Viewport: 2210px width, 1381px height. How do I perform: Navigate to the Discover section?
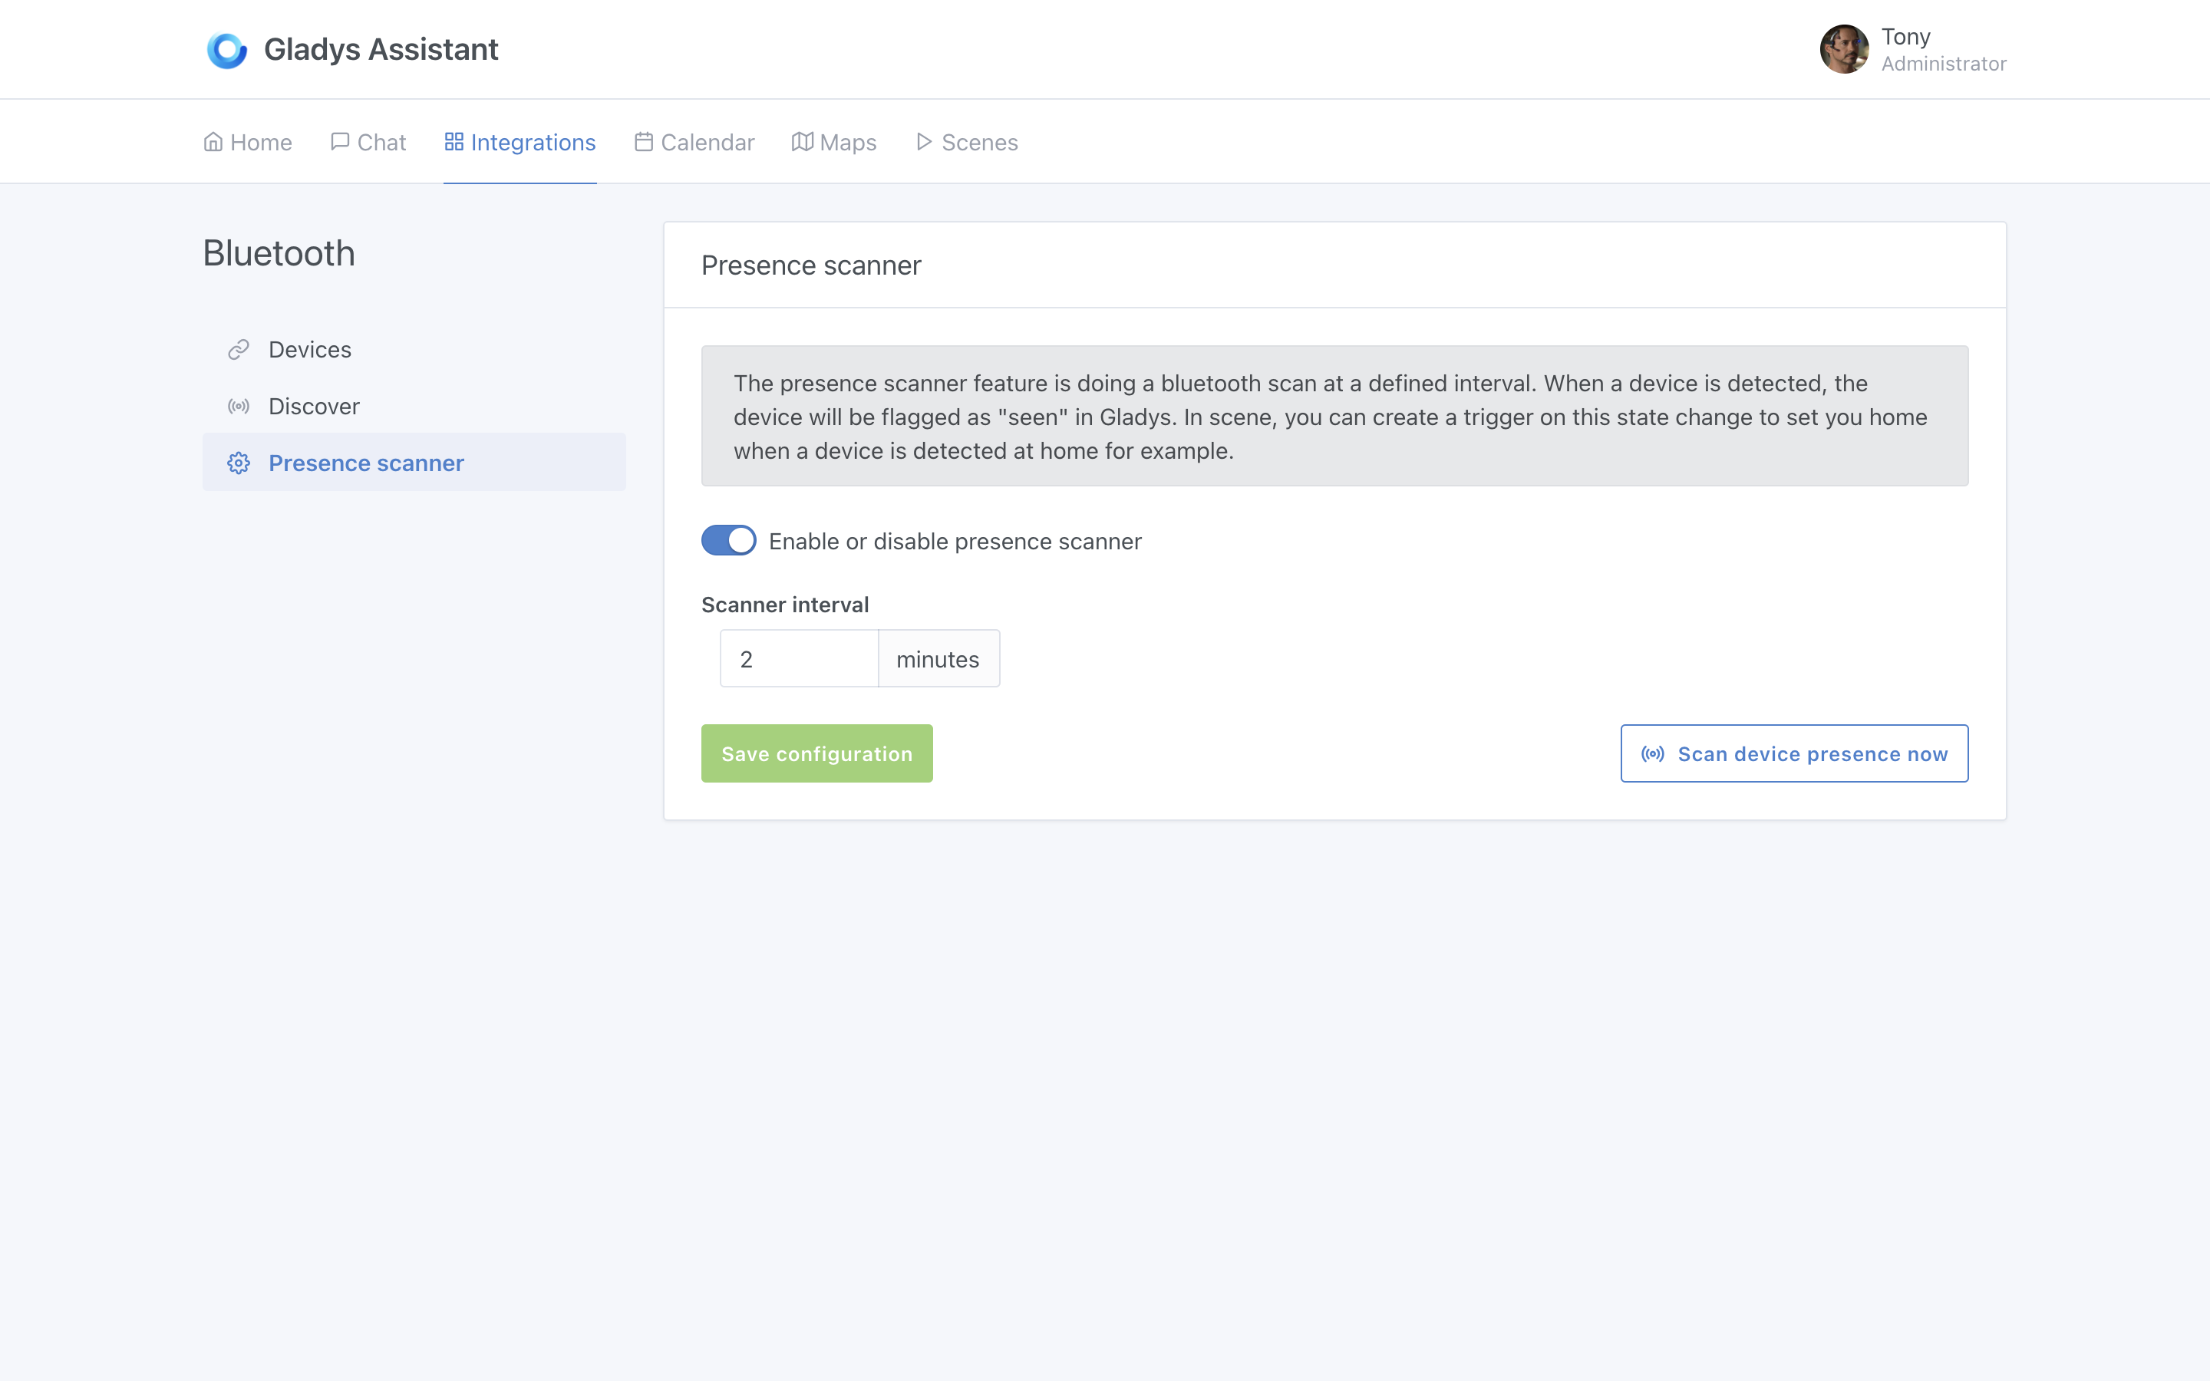tap(313, 406)
